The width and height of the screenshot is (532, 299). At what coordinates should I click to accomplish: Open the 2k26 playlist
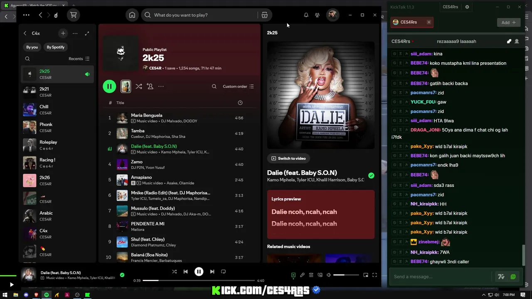[x=58, y=181]
